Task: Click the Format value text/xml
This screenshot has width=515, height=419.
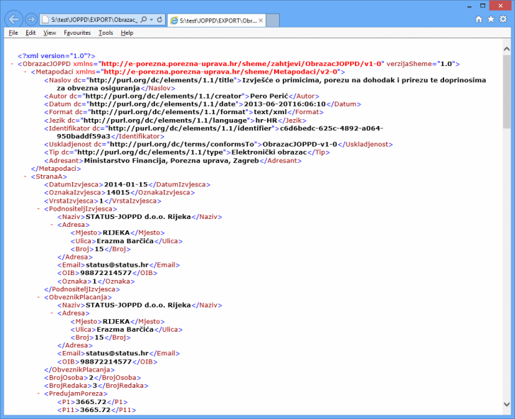Action: [270, 112]
